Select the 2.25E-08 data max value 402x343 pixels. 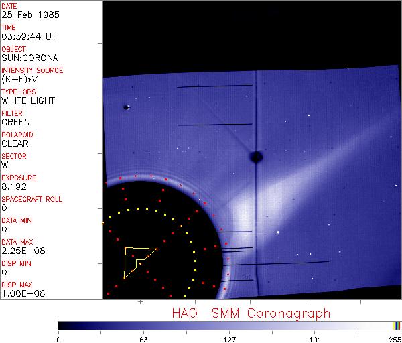pos(23,251)
